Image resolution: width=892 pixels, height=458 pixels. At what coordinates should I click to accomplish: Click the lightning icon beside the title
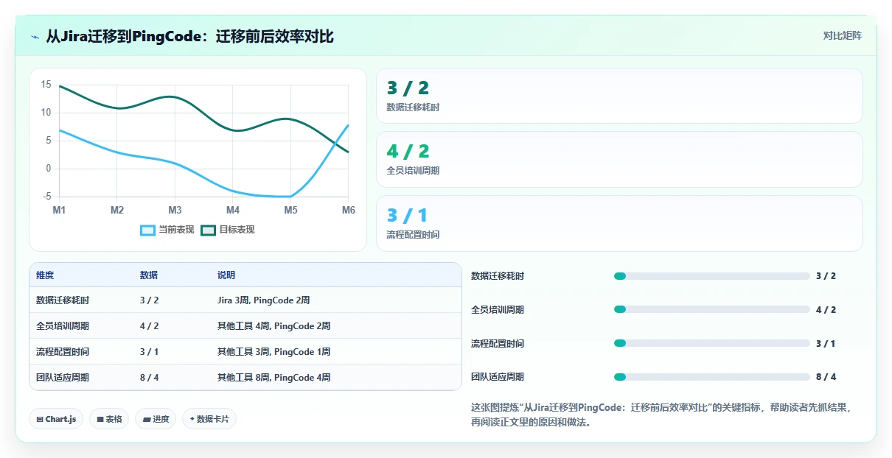click(x=35, y=37)
